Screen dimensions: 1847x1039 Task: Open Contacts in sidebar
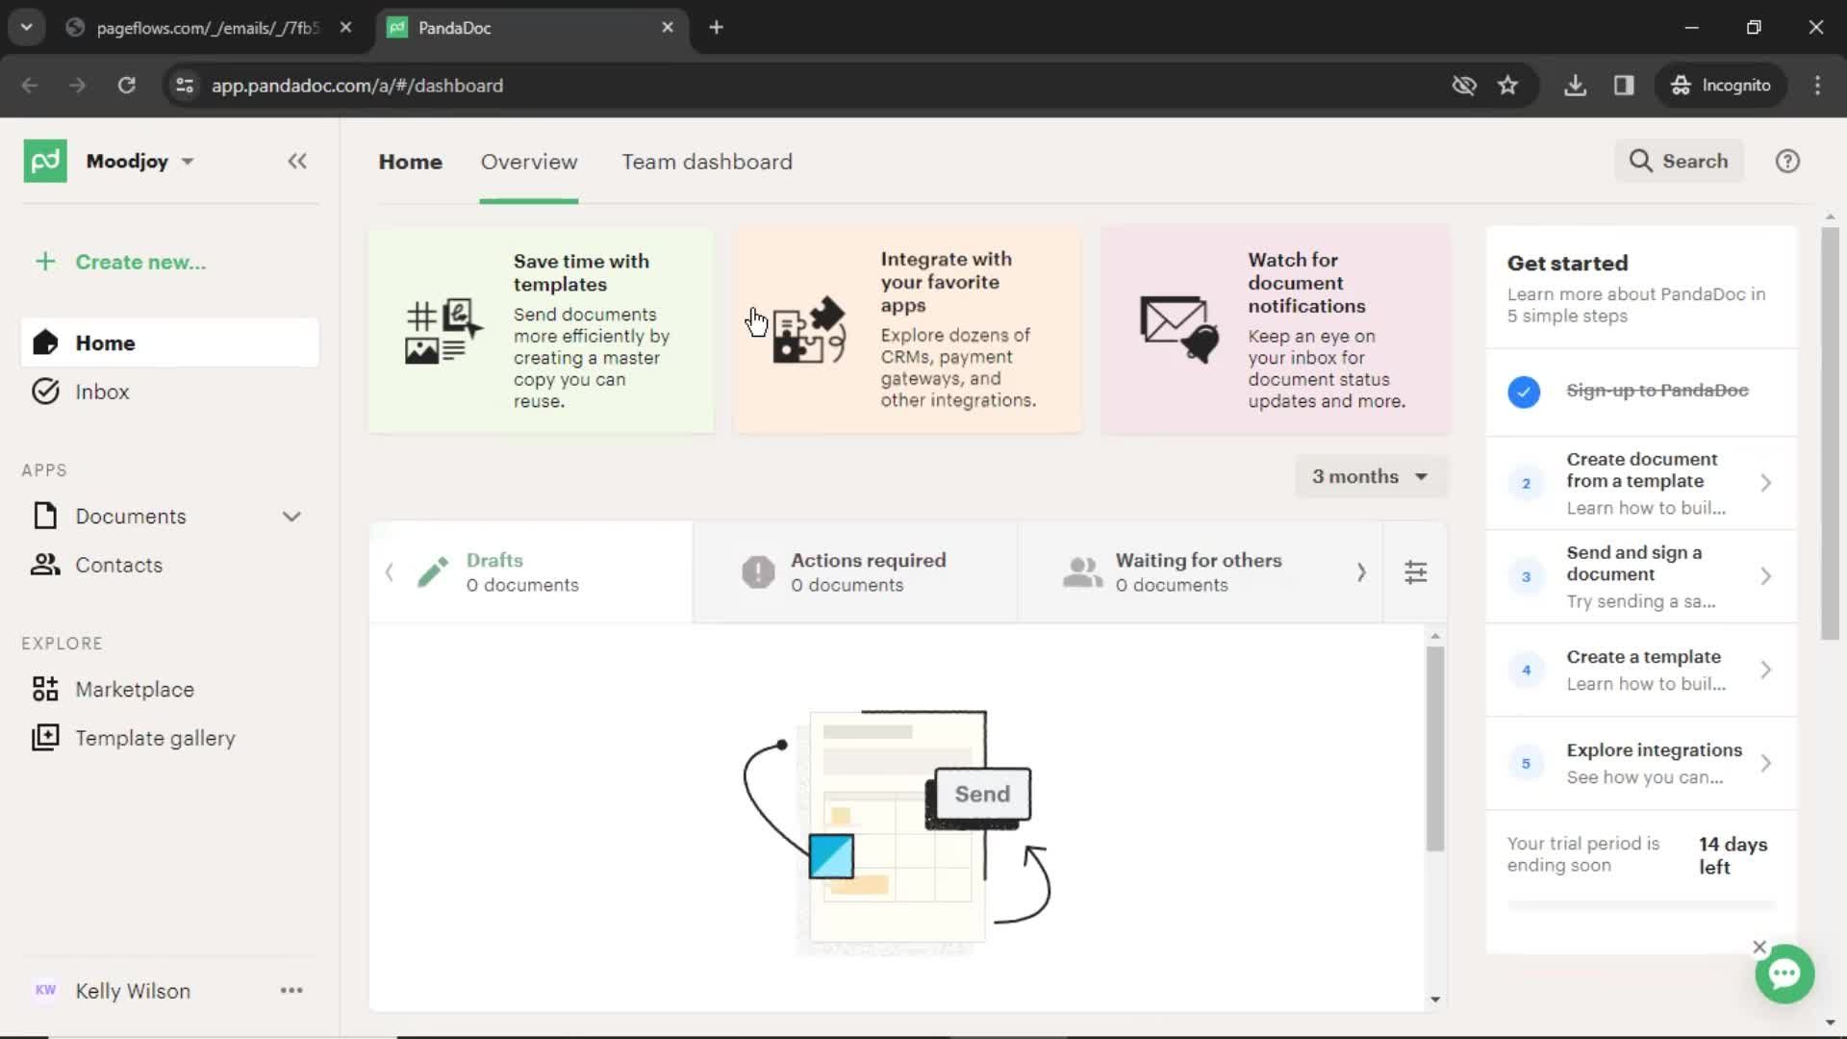tap(169, 565)
